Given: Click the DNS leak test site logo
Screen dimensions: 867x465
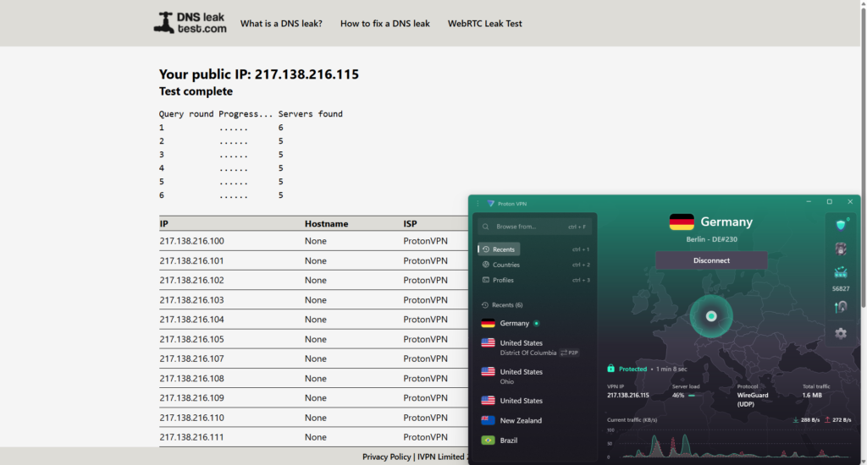Looking at the screenshot, I should pos(190,23).
